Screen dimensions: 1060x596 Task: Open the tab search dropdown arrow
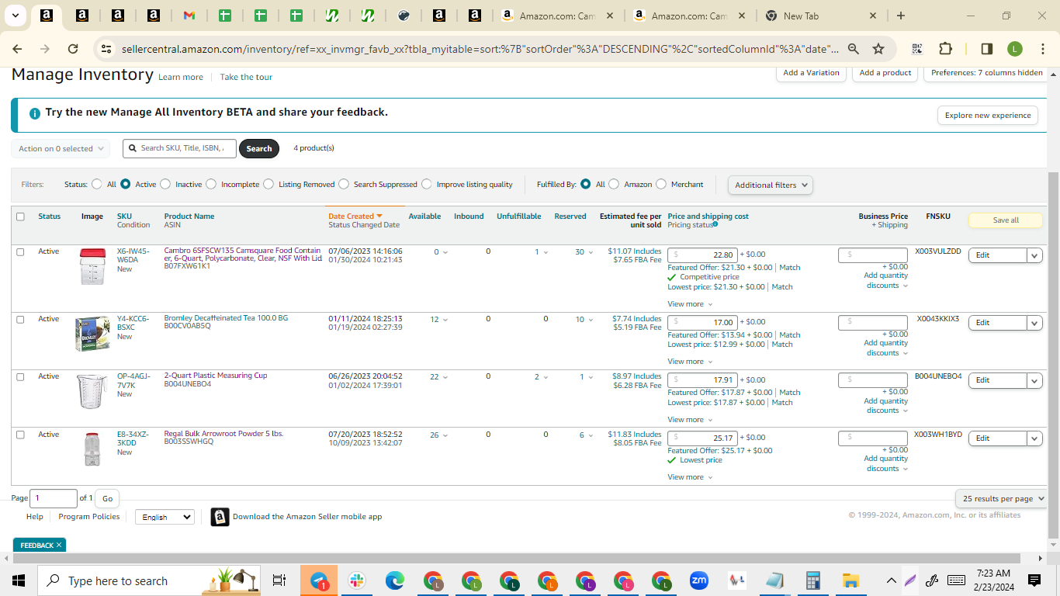[16, 16]
